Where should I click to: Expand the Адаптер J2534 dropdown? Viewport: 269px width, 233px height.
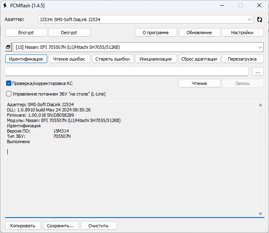(x=145, y=20)
